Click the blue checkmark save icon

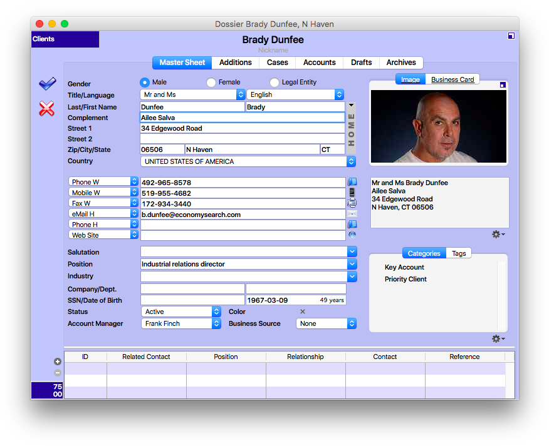coord(47,83)
